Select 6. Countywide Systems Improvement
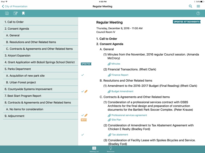205x153 pixels. pyautogui.click(x=40, y=89)
